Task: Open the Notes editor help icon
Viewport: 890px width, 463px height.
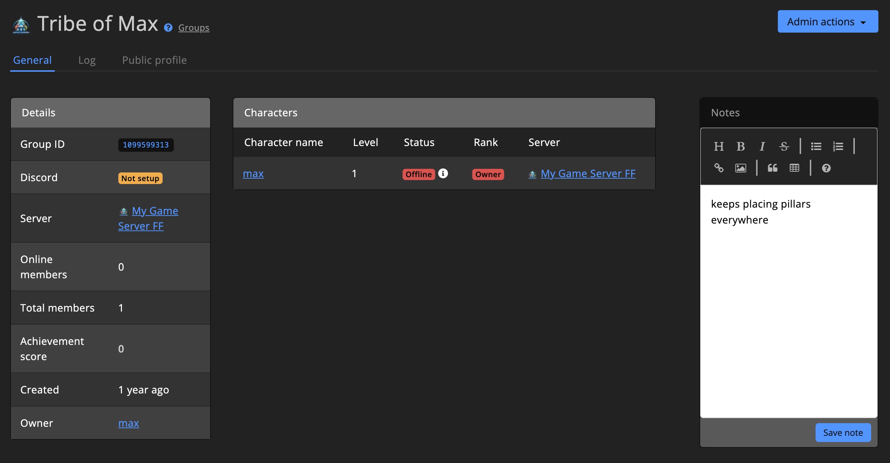Action: 826,168
